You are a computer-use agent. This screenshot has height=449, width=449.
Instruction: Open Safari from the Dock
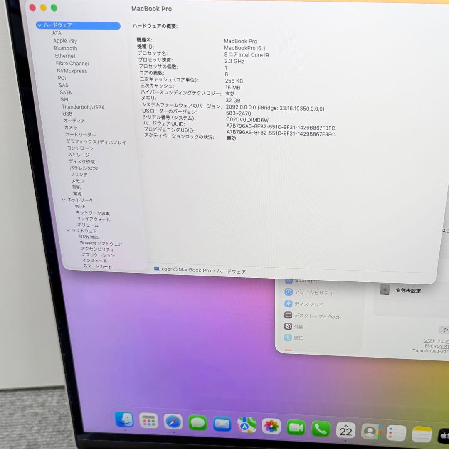173,422
